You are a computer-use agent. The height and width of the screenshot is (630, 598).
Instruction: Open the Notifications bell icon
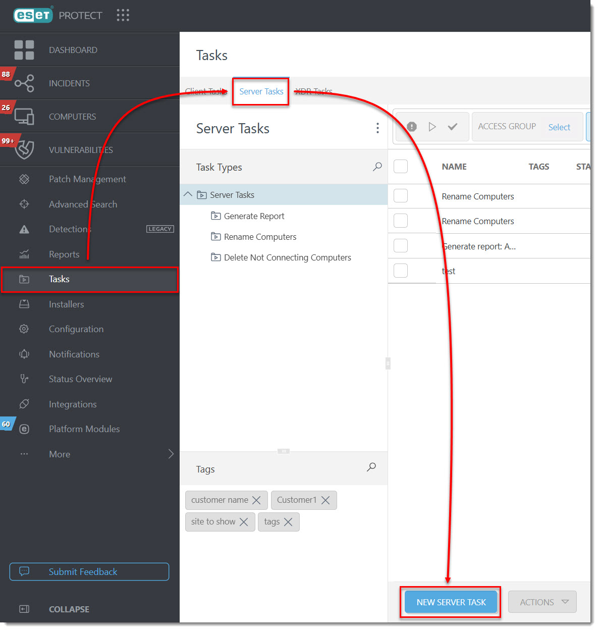point(24,354)
